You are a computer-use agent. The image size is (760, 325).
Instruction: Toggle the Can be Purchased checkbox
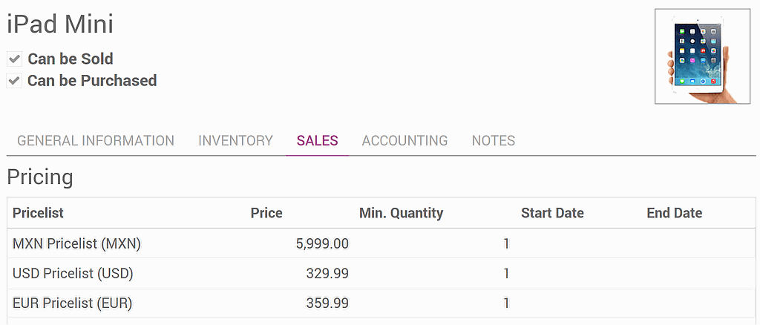[14, 80]
